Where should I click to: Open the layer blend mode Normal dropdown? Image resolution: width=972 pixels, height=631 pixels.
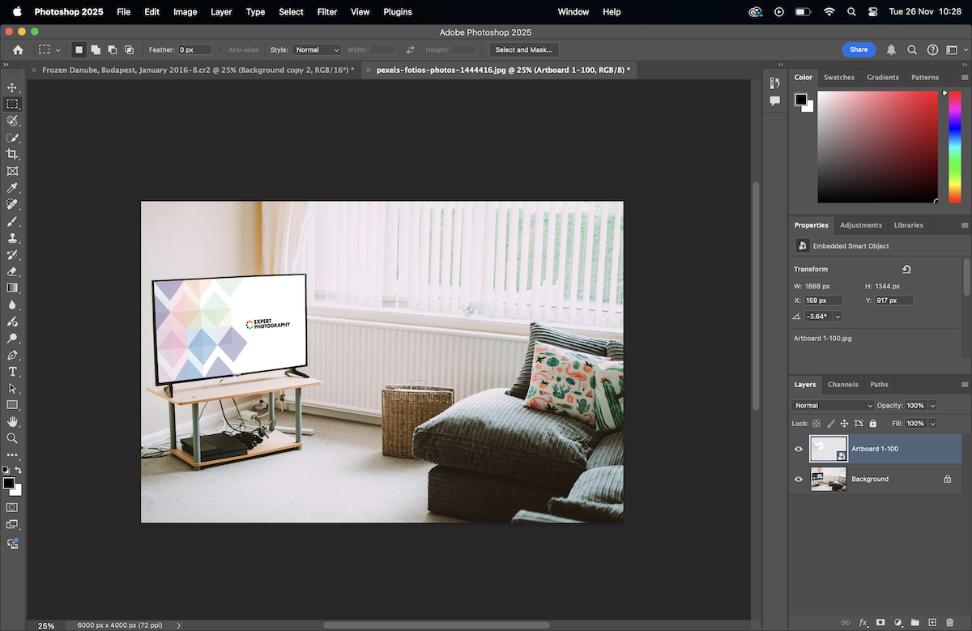(x=833, y=405)
